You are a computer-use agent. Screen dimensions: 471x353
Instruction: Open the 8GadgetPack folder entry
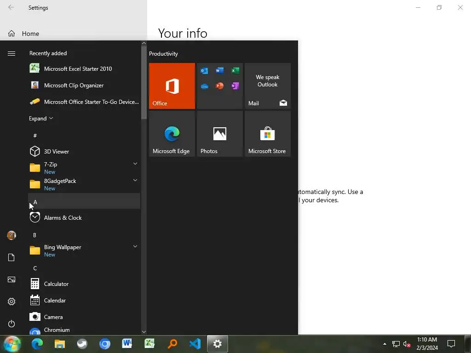tap(84, 185)
